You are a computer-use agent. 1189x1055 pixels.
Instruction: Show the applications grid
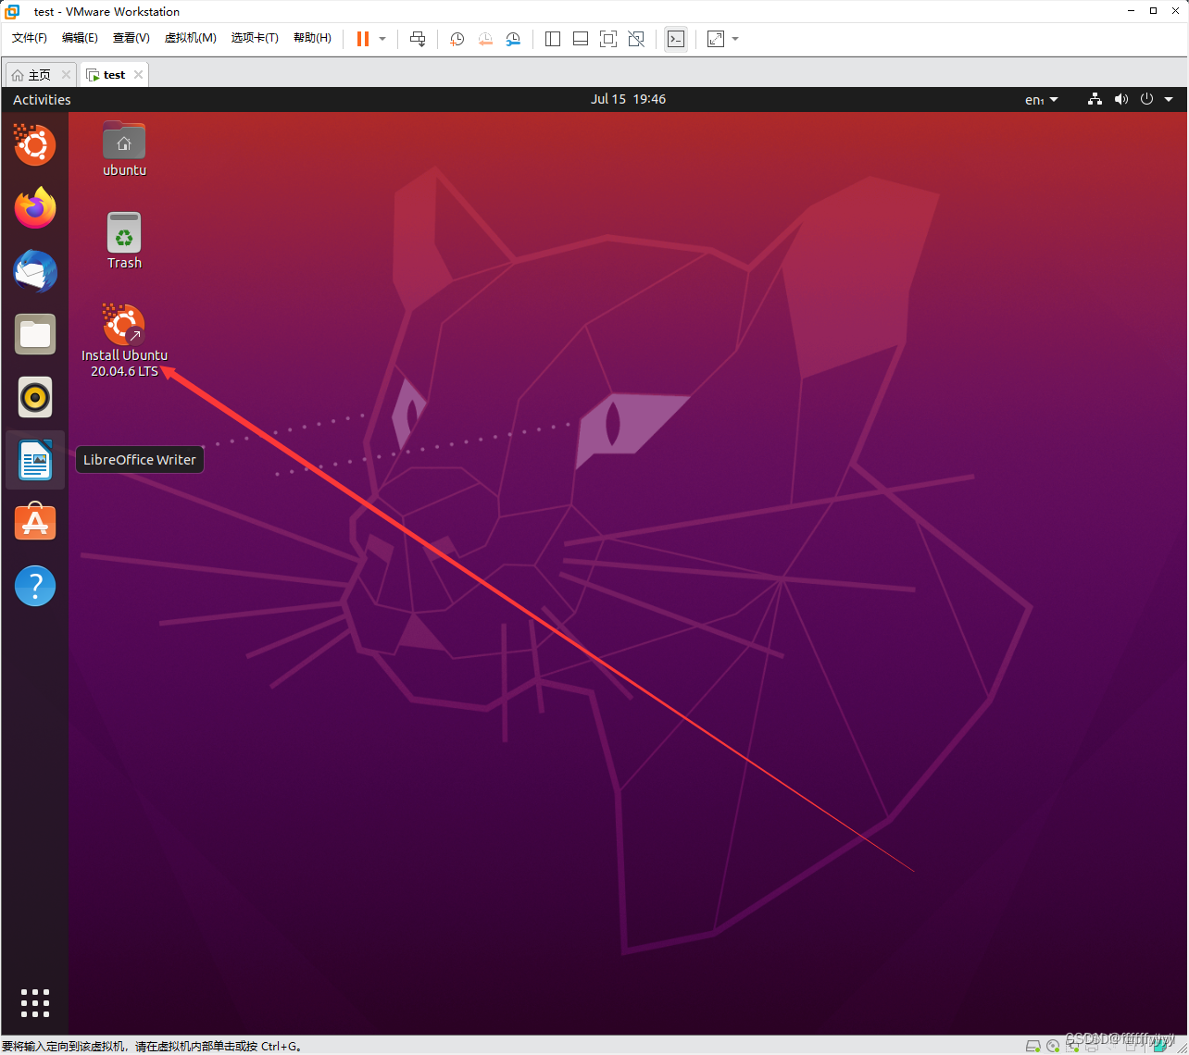[x=35, y=1003]
